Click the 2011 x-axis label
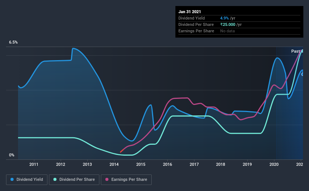The width and height of the screenshot is (309, 191). pyautogui.click(x=34, y=164)
